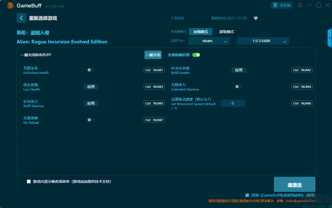Turn on the Unlimited Stamina toggle
Viewport: 332px width, 208px height.
pyautogui.click(x=239, y=87)
